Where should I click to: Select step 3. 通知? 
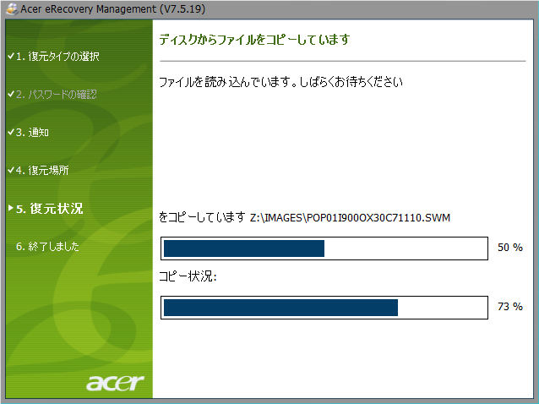32,133
